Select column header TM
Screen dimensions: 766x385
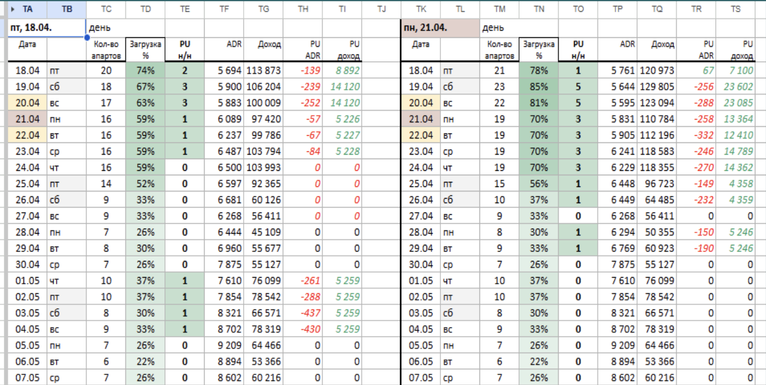[499, 9]
